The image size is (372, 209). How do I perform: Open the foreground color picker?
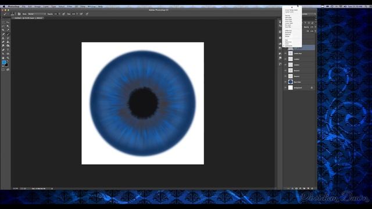pyautogui.click(x=4, y=62)
